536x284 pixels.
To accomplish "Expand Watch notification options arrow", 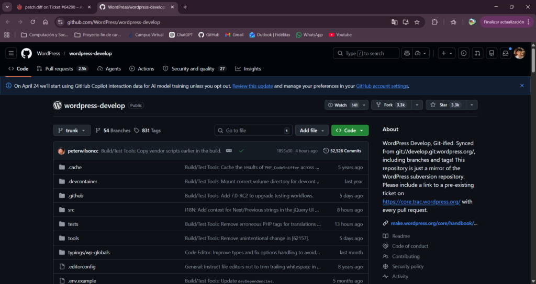I will [364, 105].
